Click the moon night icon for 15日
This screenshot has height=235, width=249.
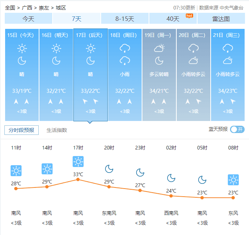point(22,61)
